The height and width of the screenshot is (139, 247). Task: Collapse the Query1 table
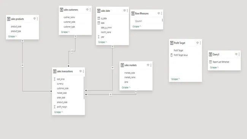(214, 67)
